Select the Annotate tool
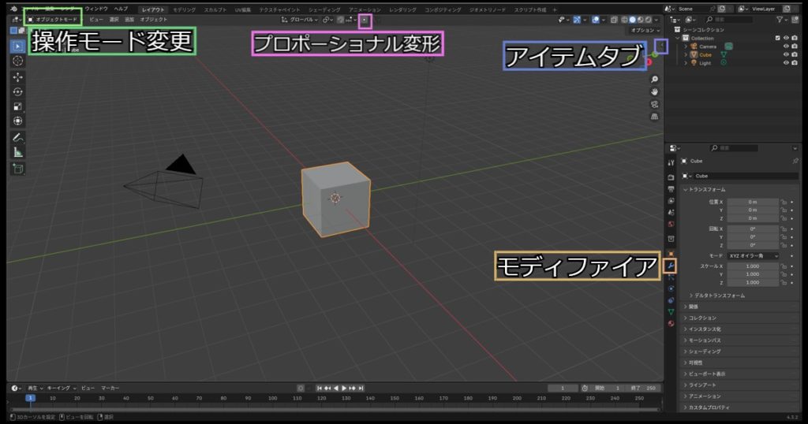Viewport: 808px width, 424px height. point(18,138)
